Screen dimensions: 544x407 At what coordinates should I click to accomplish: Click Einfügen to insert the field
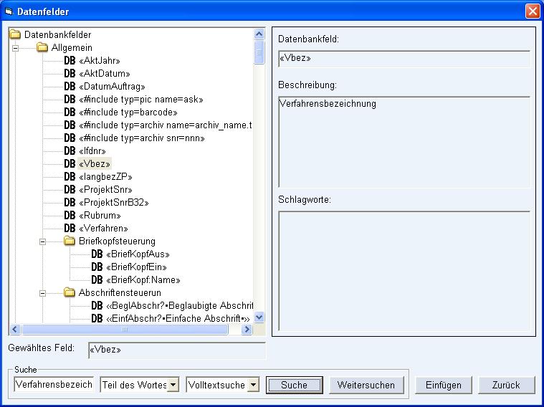443,385
